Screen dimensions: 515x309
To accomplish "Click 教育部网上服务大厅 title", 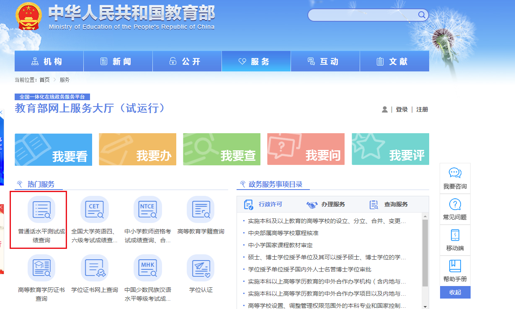I will 90,108.
